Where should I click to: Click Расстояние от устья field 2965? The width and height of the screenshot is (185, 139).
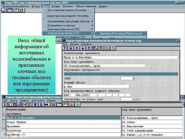(130, 99)
